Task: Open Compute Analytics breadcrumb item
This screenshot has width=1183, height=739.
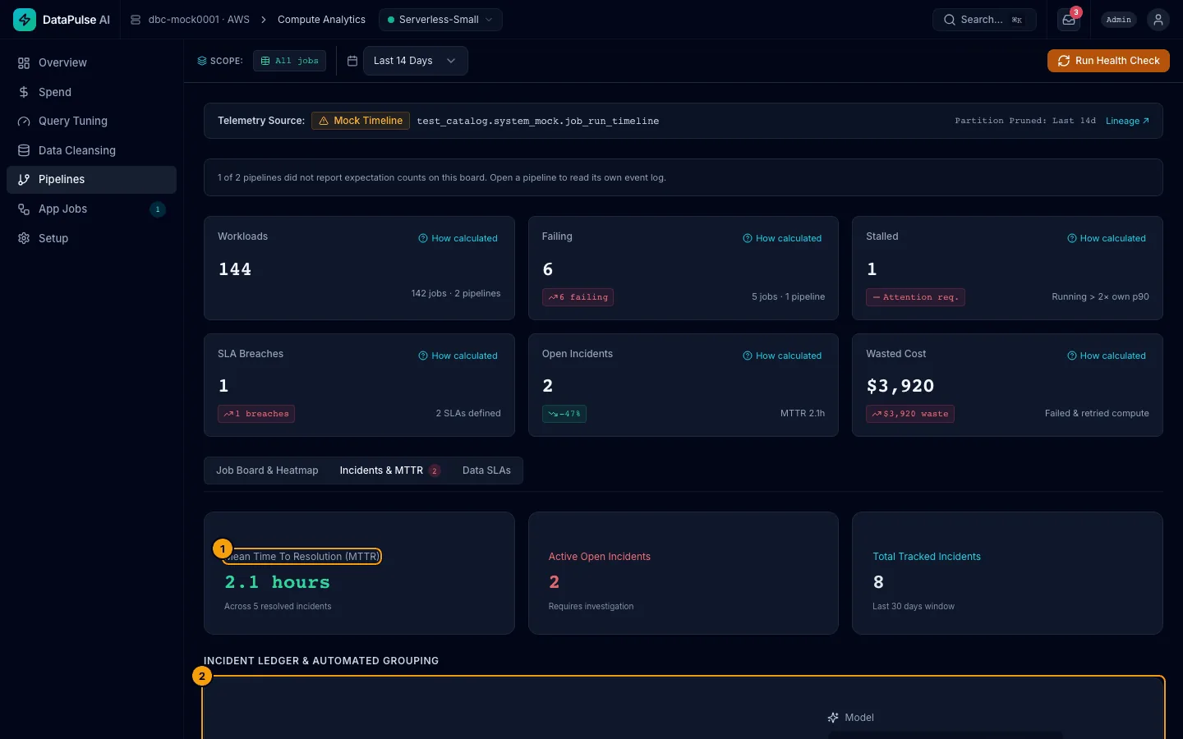Action: click(x=321, y=20)
